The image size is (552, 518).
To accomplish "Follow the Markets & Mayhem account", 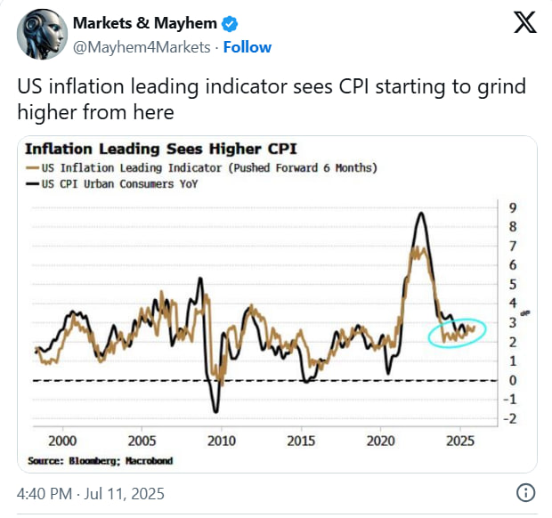I will pos(248,46).
